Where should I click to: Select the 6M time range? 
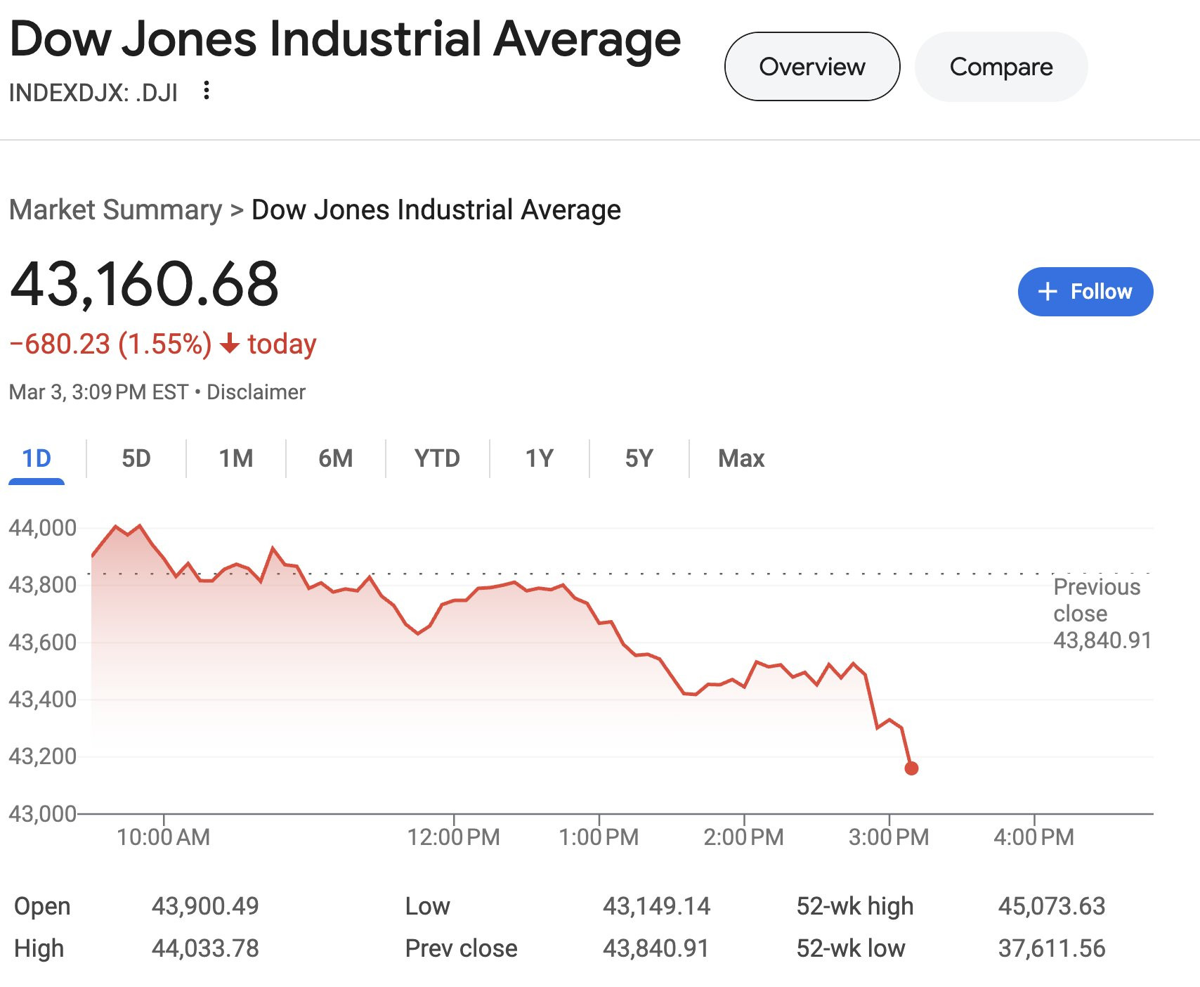[336, 458]
